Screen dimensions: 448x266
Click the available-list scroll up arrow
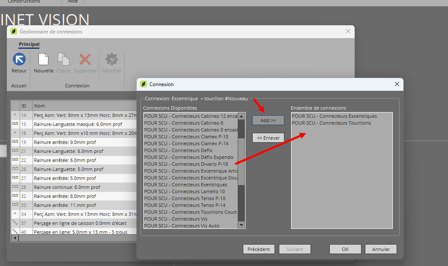tap(241, 116)
